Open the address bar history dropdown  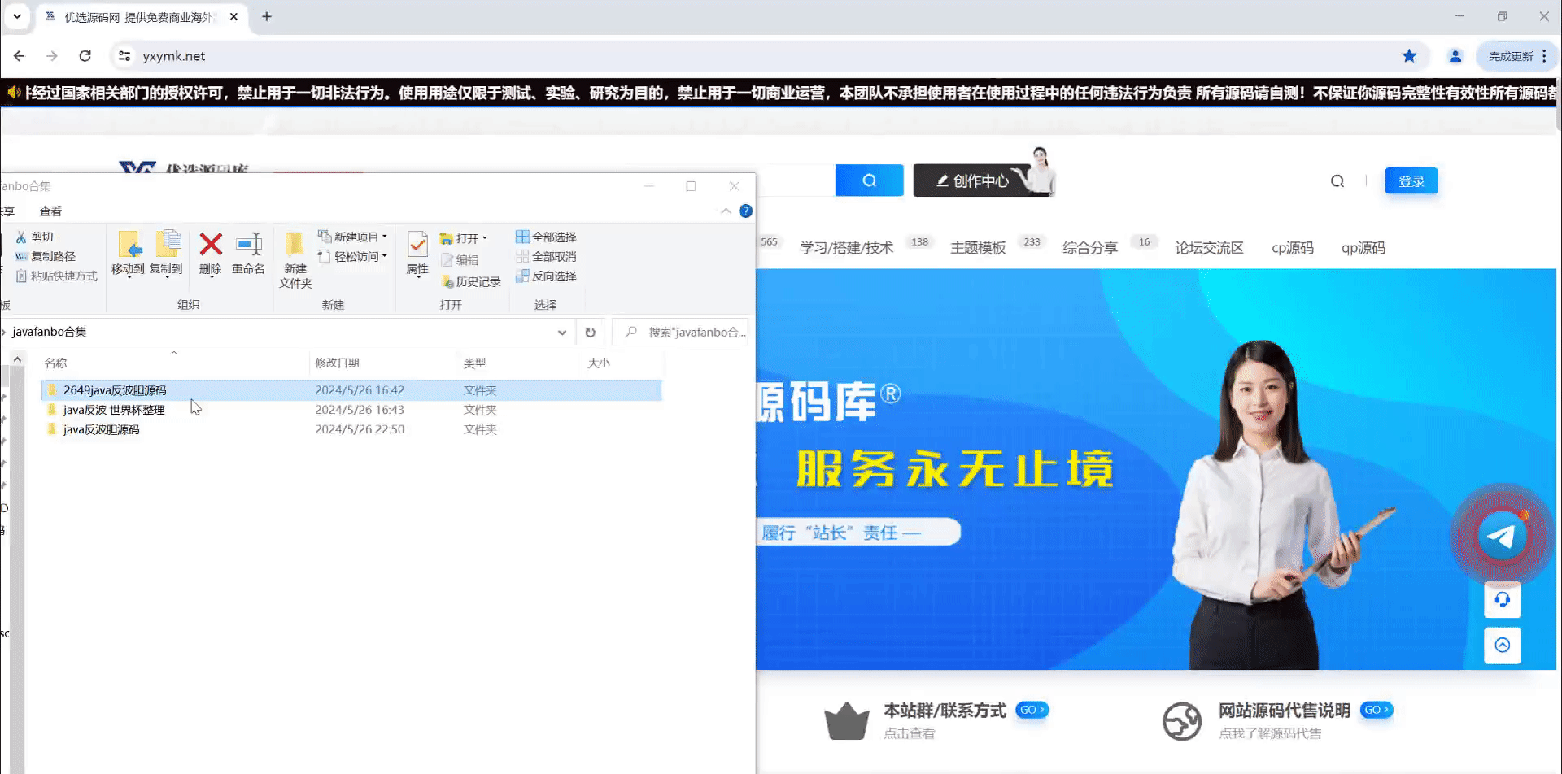[x=561, y=332]
